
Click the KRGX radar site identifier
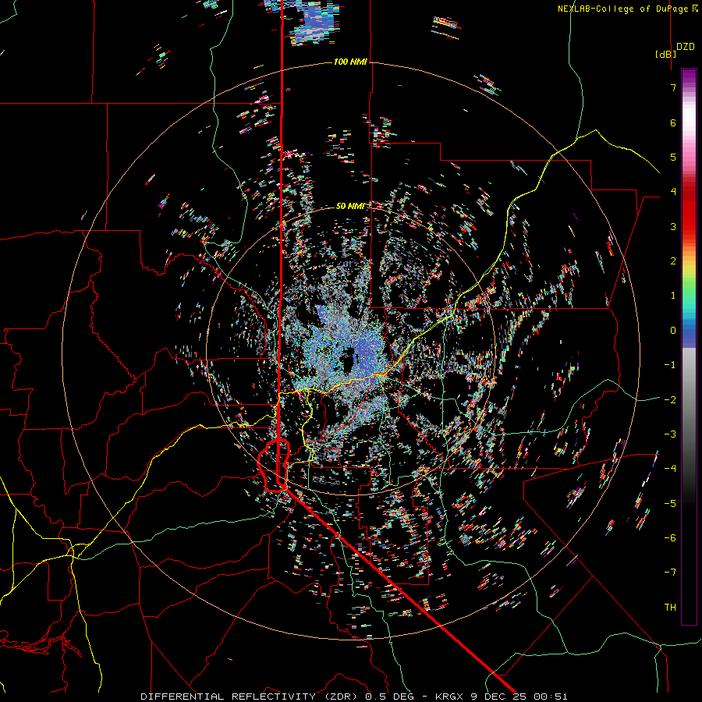click(x=449, y=697)
